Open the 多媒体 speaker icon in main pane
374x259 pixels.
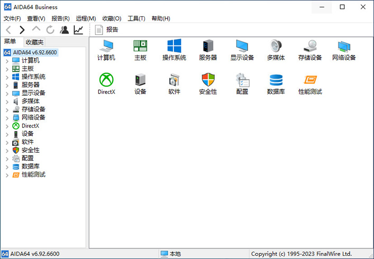(276, 50)
